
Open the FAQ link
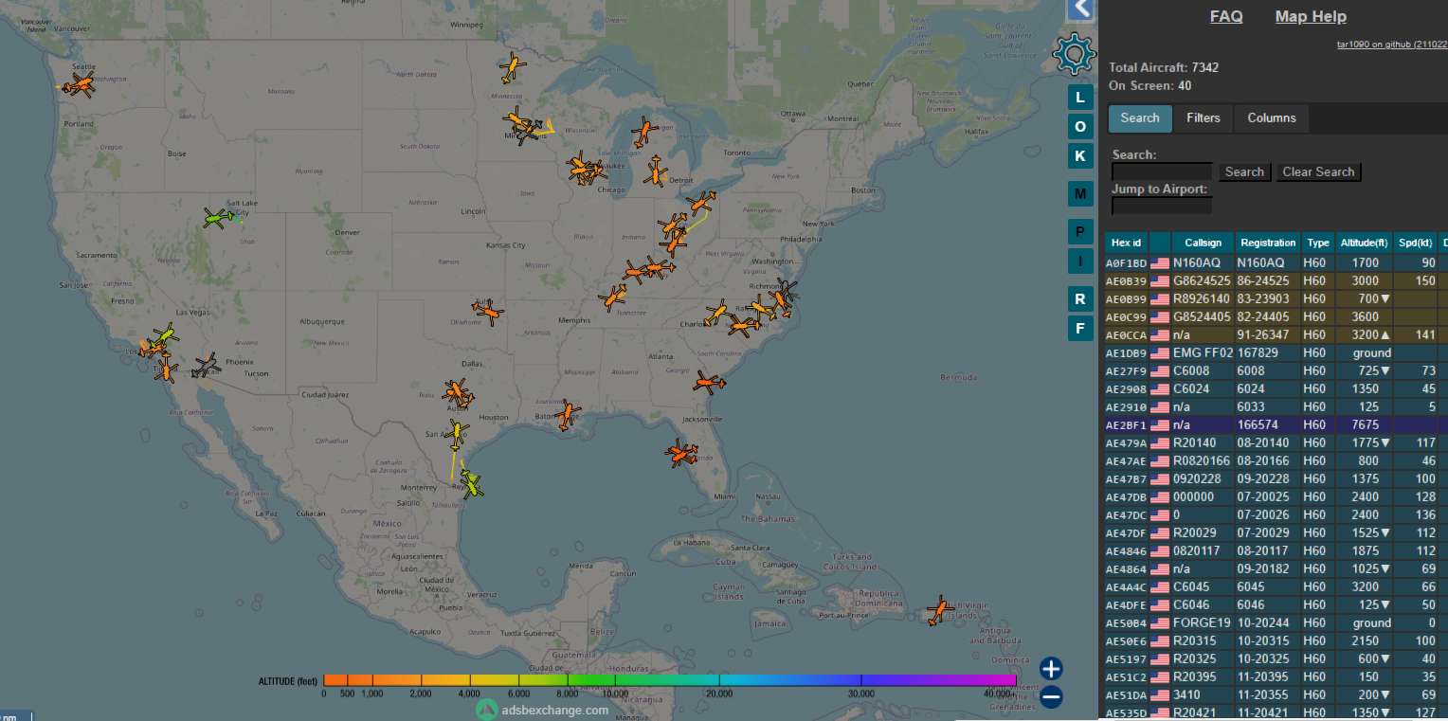tap(1226, 16)
